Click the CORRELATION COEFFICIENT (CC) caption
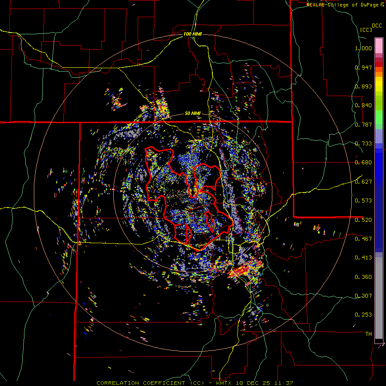386x386 pixels. 150,383
